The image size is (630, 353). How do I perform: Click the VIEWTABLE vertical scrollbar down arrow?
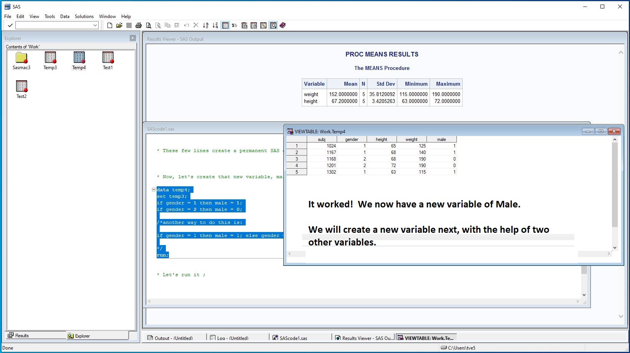pos(615,248)
